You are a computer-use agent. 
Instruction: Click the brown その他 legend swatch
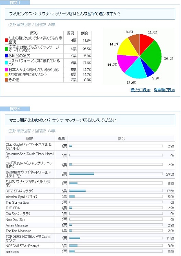coord(7,80)
